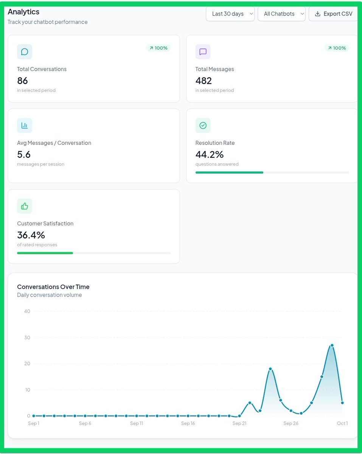Click the 'Daily conversation volume' subtitle
The height and width of the screenshot is (454, 362).
coord(50,295)
